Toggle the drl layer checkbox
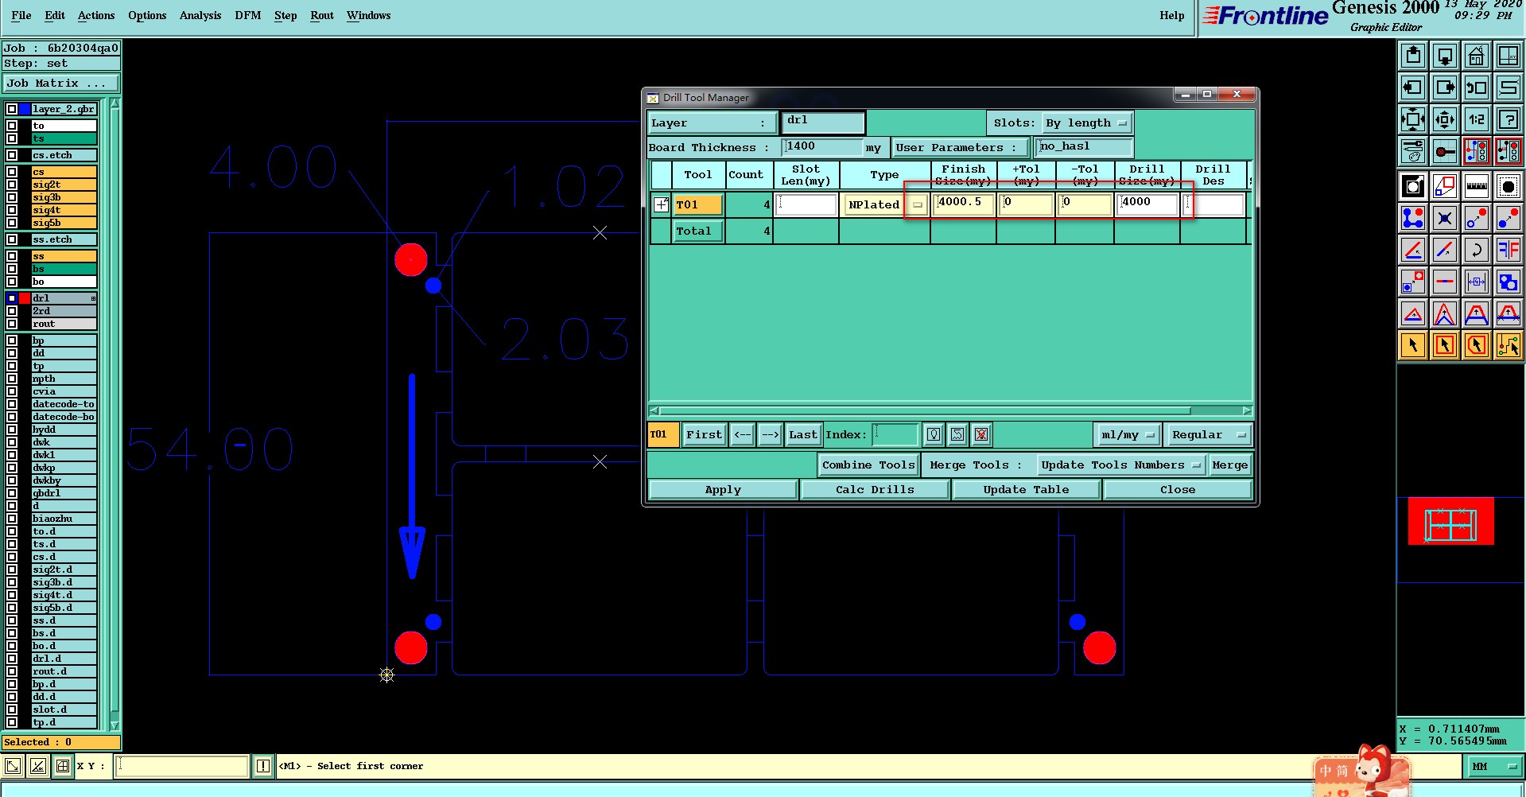The image size is (1526, 797). 12,298
